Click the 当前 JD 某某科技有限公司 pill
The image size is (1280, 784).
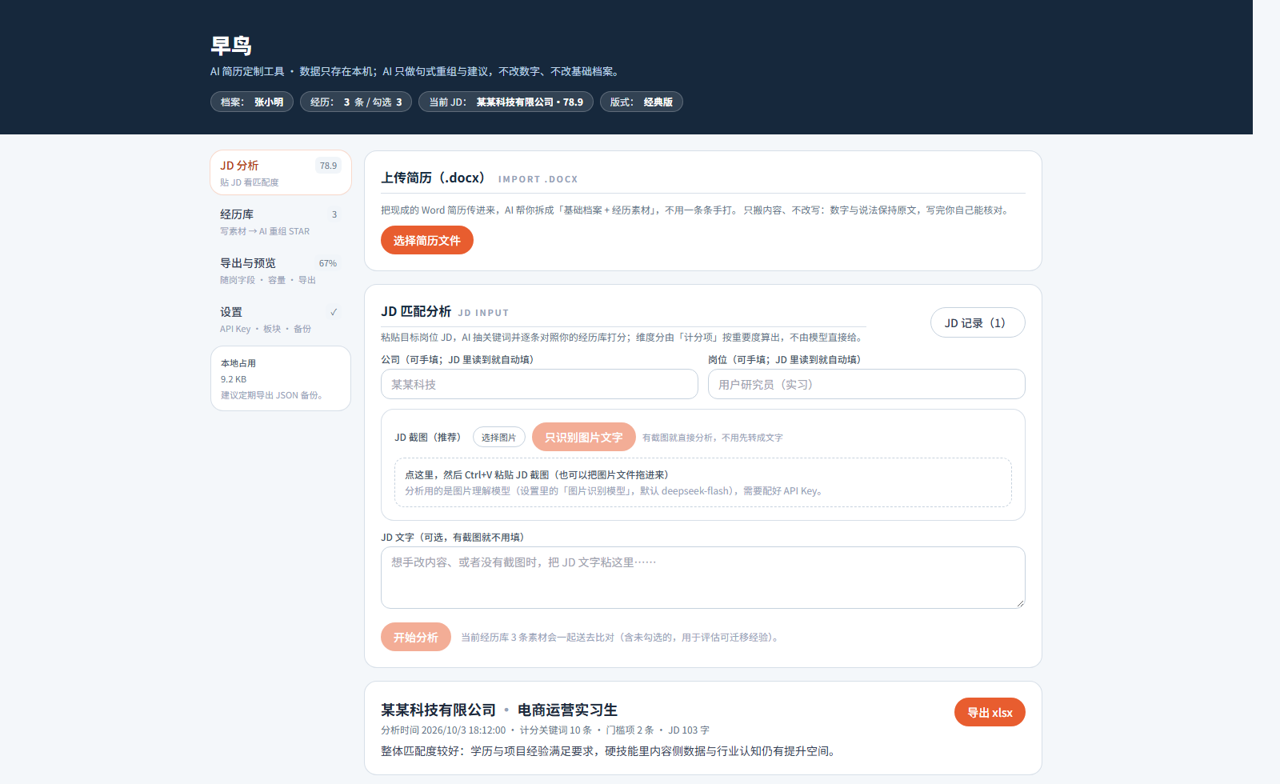point(506,102)
